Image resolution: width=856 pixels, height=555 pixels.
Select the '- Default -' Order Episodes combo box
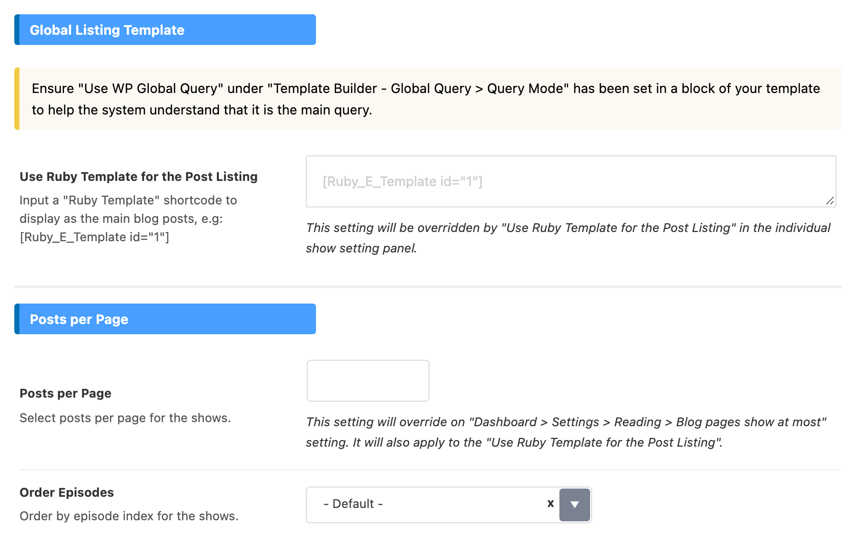448,504
